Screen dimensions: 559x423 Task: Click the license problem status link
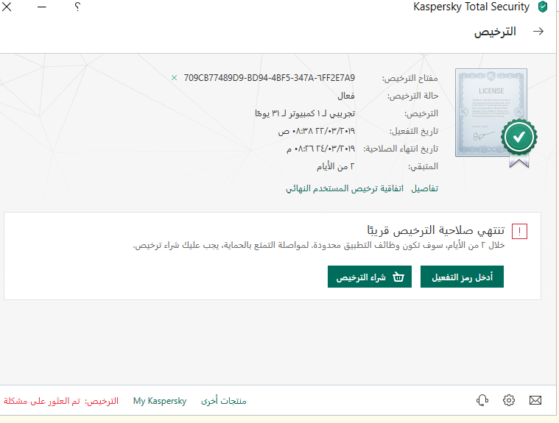click(x=61, y=401)
